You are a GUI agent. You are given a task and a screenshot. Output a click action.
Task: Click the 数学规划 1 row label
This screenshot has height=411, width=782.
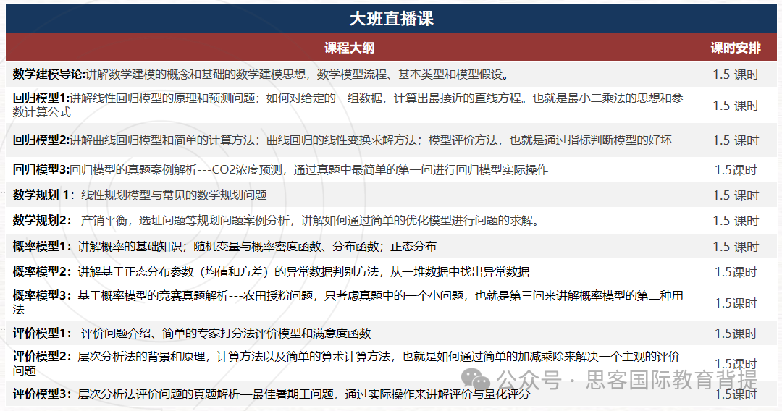[x=41, y=195]
